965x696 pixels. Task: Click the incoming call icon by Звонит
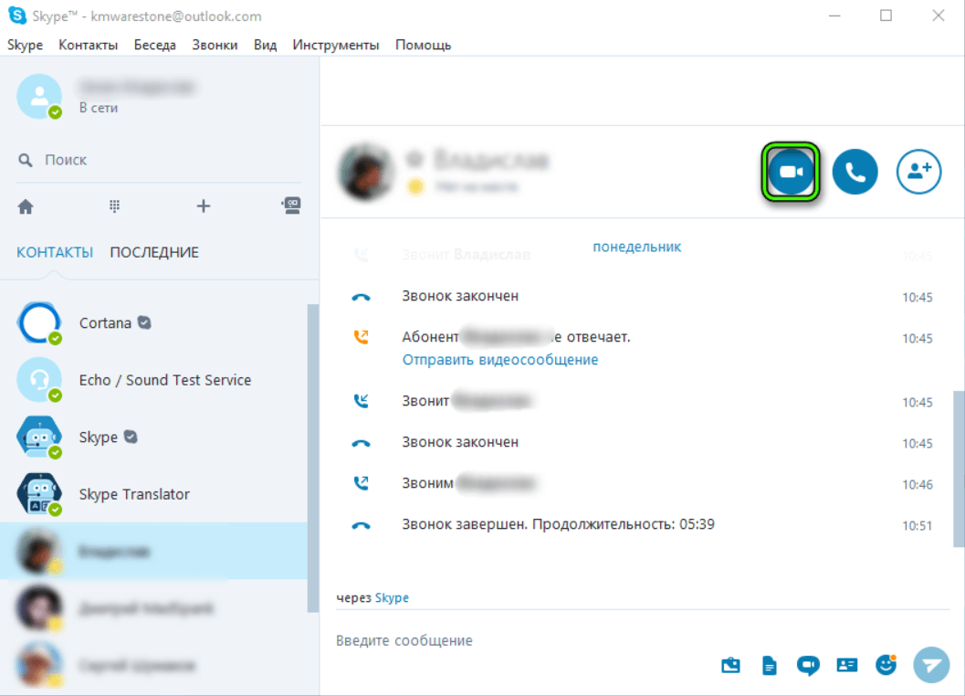click(x=362, y=401)
